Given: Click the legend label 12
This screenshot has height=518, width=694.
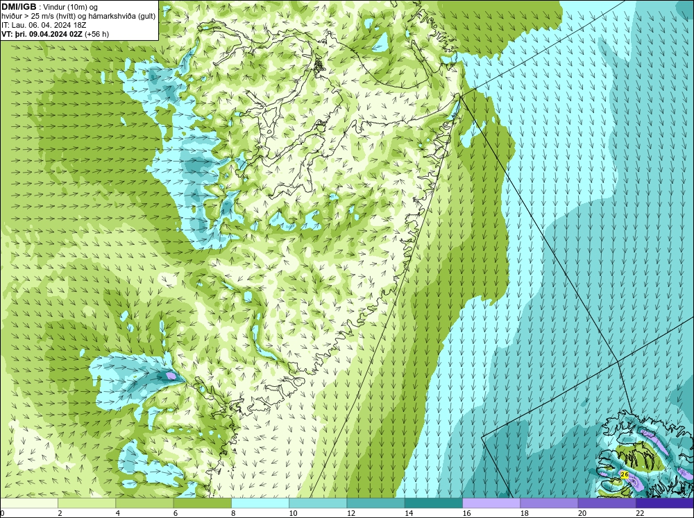Looking at the screenshot, I should tap(350, 513).
